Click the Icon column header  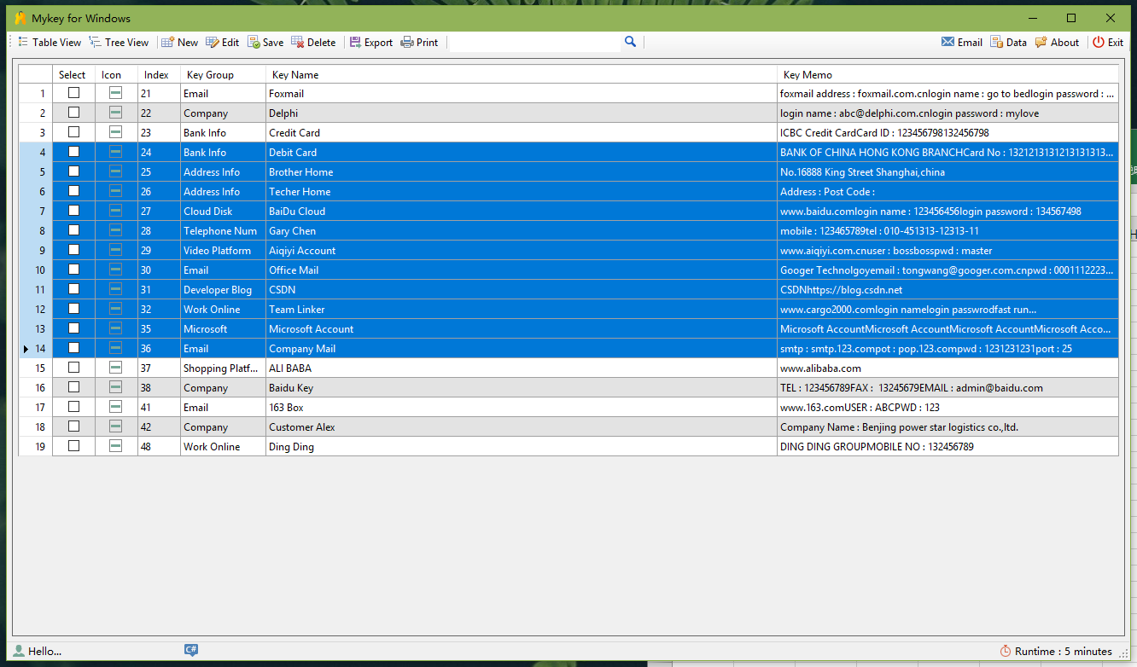tap(116, 74)
